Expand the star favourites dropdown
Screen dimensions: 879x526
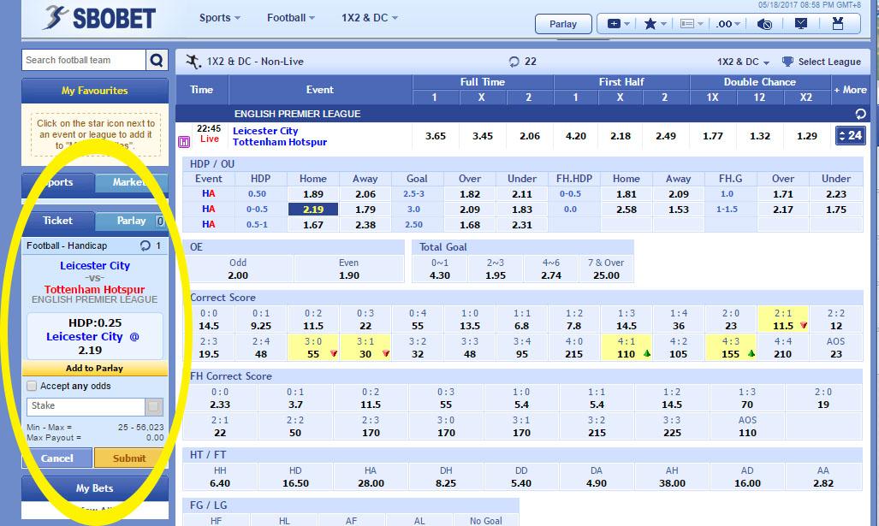point(655,24)
